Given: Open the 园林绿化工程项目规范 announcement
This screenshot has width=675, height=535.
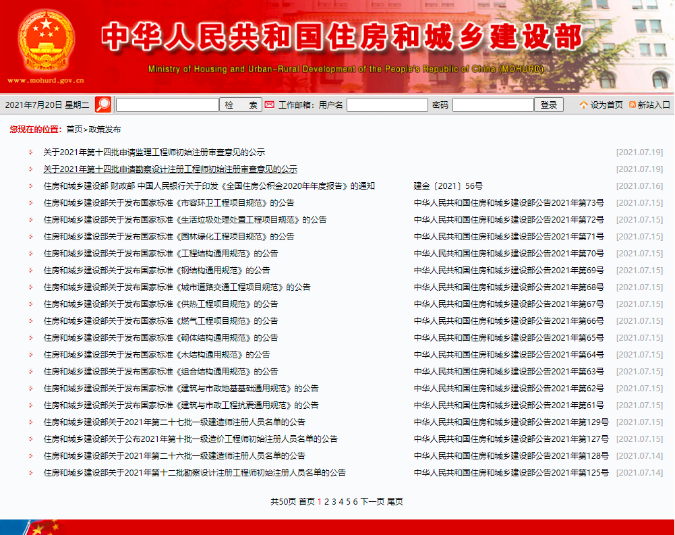Looking at the screenshot, I should [x=169, y=237].
